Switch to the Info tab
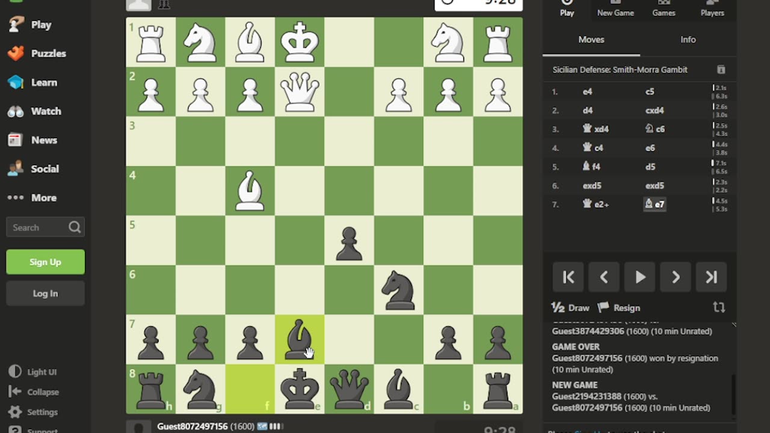This screenshot has height=433, width=770. 688,40
